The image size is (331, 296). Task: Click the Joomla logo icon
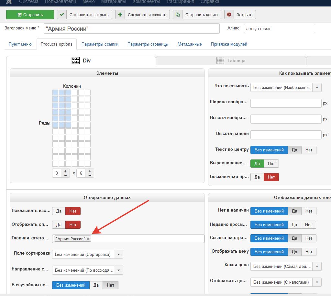pos(9,2)
